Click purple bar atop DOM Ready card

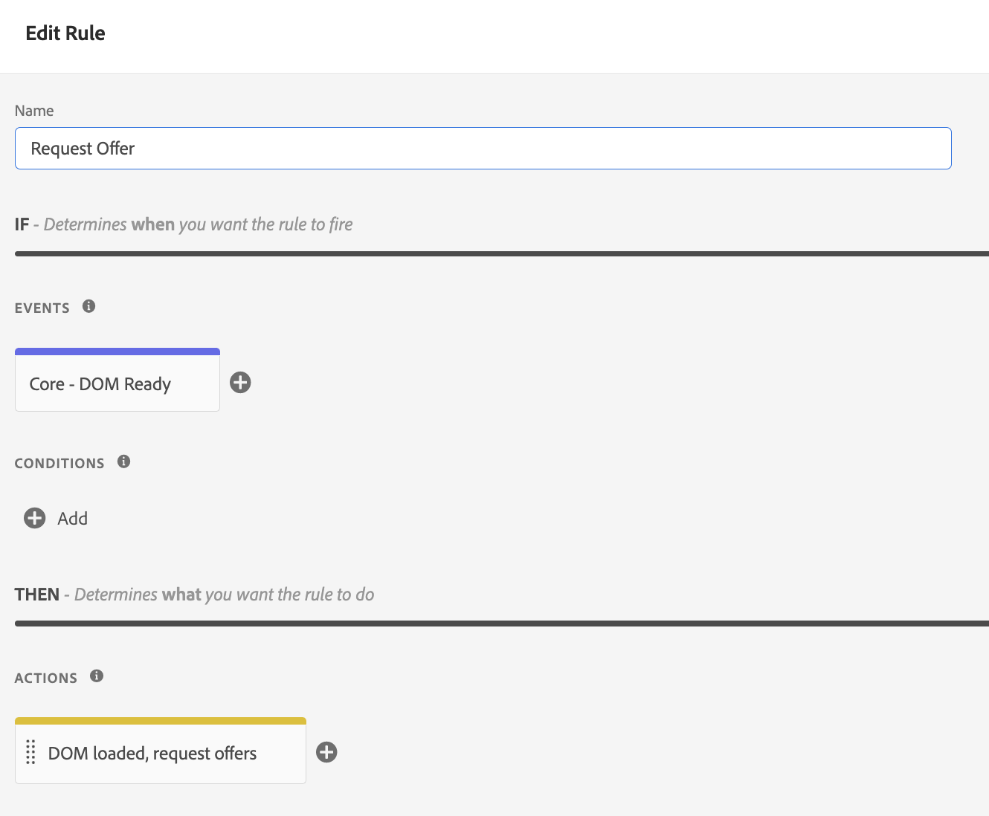117,352
